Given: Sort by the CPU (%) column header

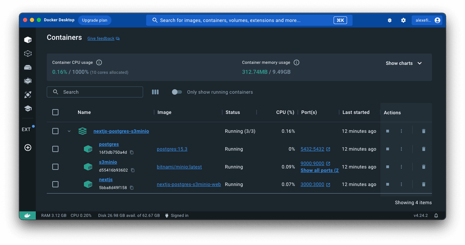Looking at the screenshot, I should tap(285, 112).
